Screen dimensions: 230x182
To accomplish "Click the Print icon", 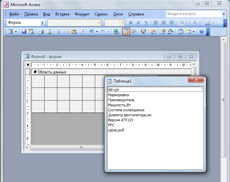I will point(41,32).
